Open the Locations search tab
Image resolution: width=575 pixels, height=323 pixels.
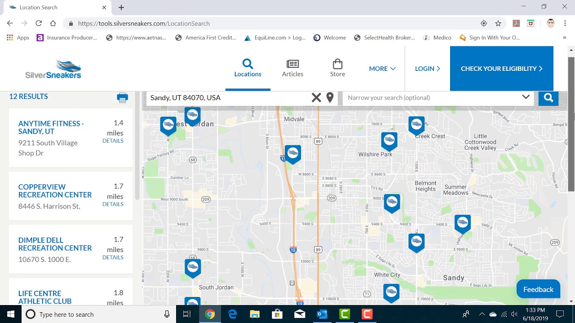click(x=248, y=68)
